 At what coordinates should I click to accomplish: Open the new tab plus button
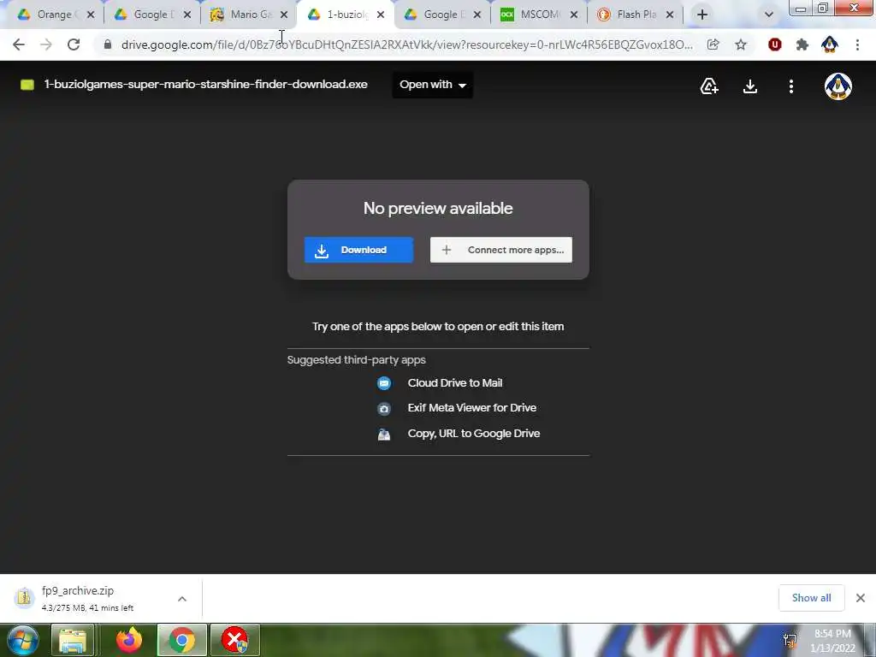tap(702, 15)
